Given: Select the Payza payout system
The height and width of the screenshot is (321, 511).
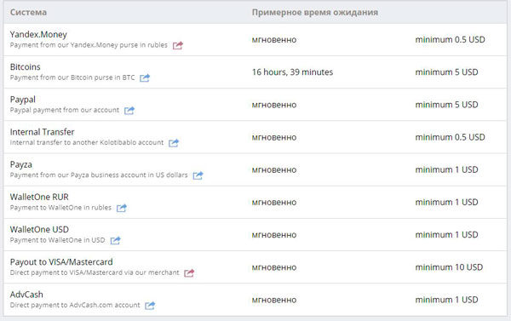Looking at the screenshot, I should click(20, 165).
